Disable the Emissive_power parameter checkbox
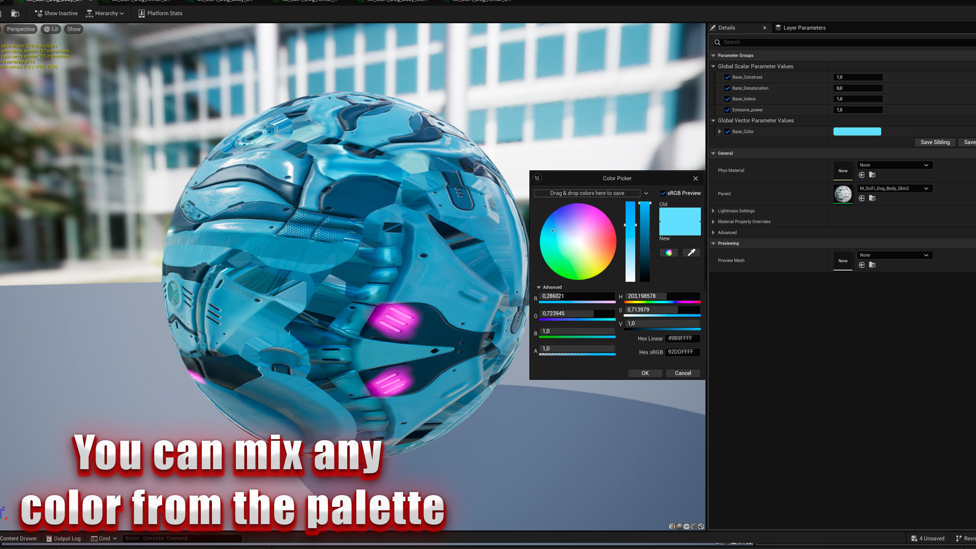This screenshot has width=976, height=549. (727, 110)
